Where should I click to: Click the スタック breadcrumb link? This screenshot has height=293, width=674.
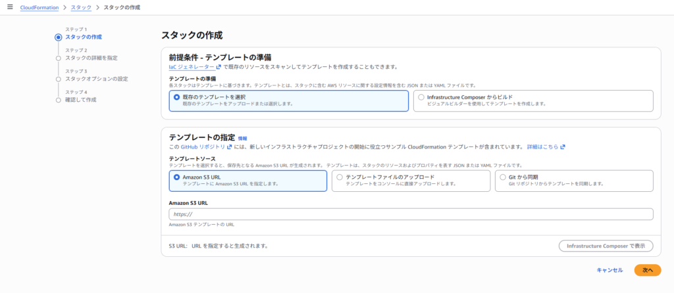(81, 7)
